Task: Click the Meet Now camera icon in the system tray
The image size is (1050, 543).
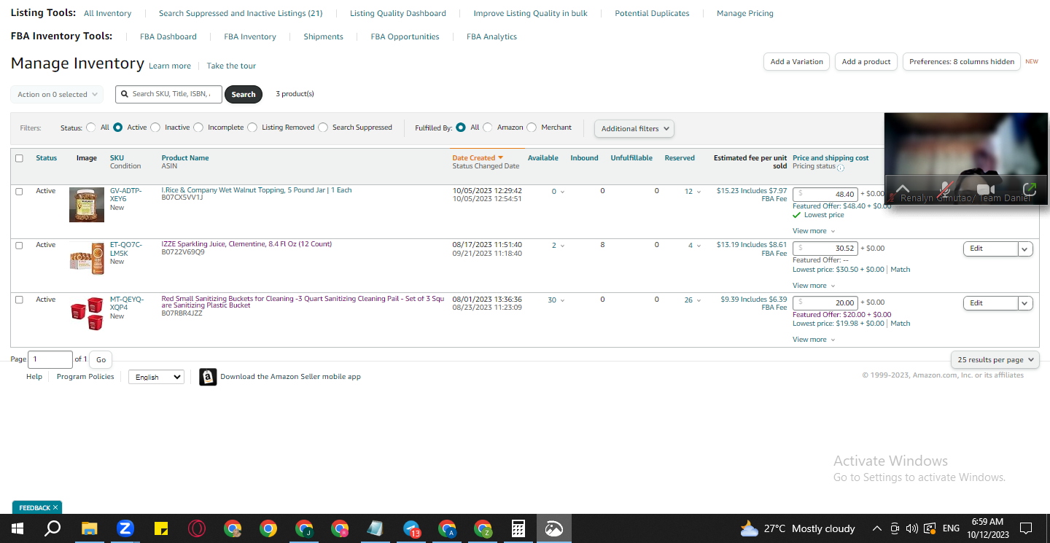Action: tap(894, 528)
